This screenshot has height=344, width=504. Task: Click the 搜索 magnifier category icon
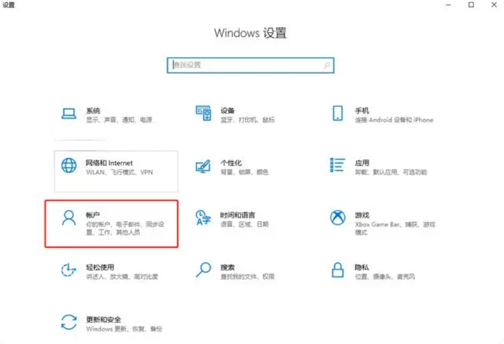[x=204, y=270]
